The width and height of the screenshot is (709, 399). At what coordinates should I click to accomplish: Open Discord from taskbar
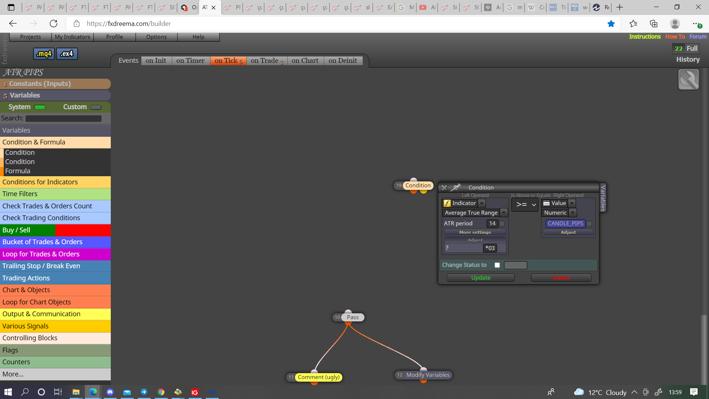110,392
